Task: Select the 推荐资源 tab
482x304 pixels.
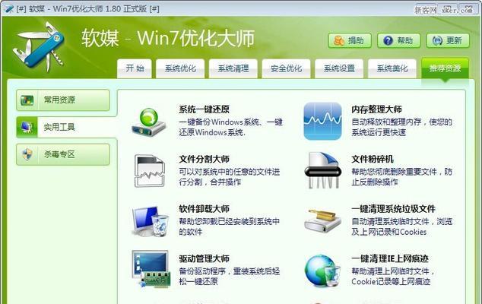Action: pyautogui.click(x=445, y=68)
